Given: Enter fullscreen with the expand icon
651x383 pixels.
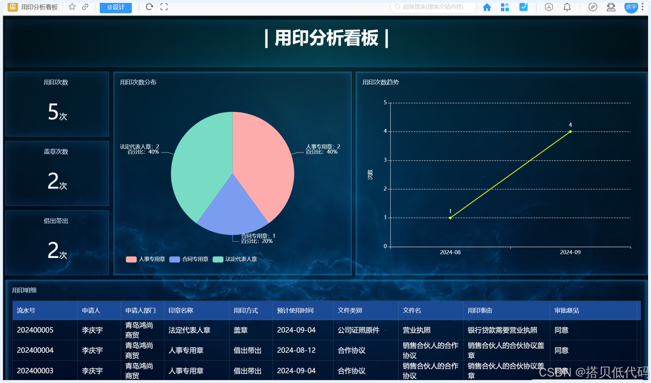Looking at the screenshot, I should [164, 7].
